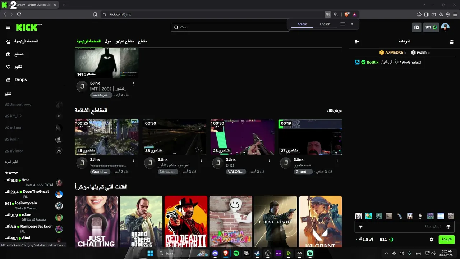Screen dimensions: 460x259
Task: Open the emoji picker in chat input
Action: (x=448, y=227)
